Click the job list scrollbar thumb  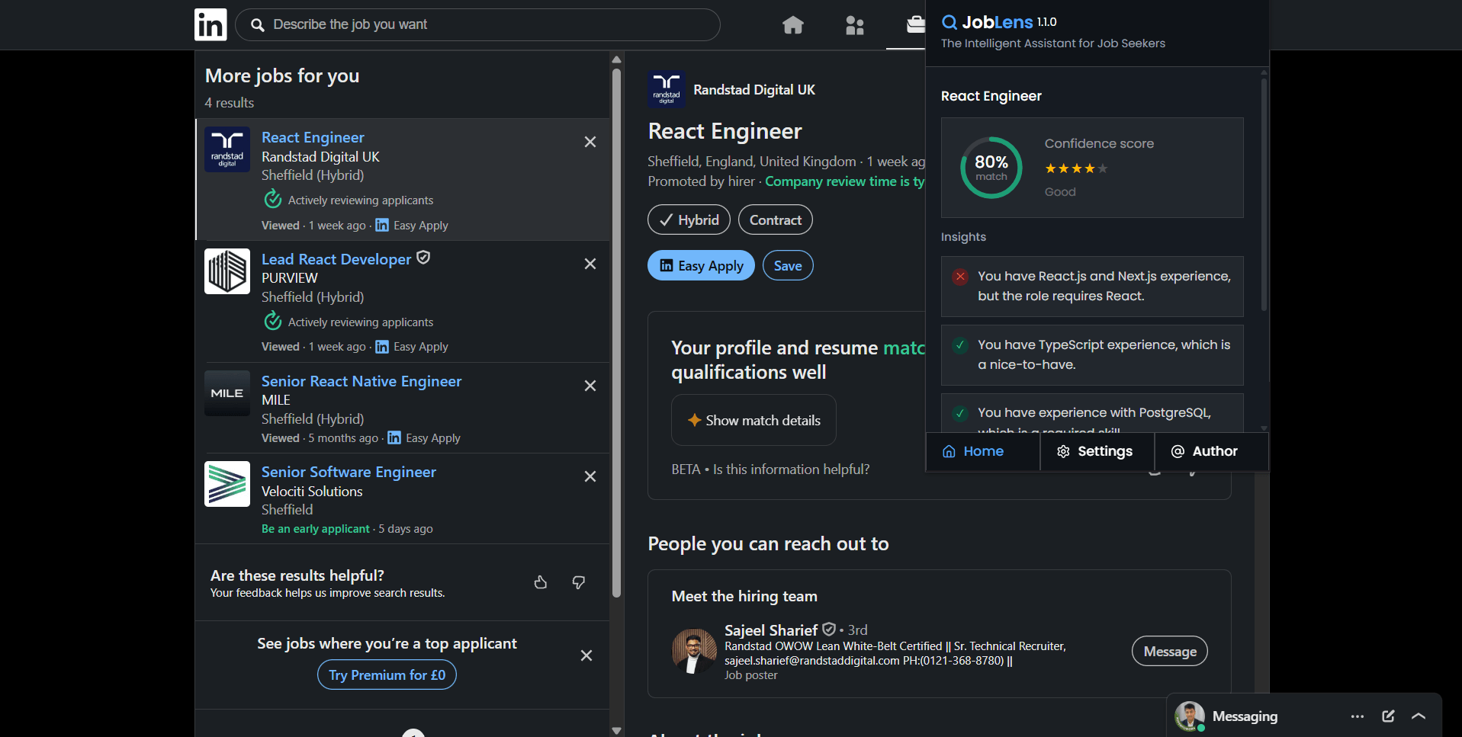(x=616, y=333)
